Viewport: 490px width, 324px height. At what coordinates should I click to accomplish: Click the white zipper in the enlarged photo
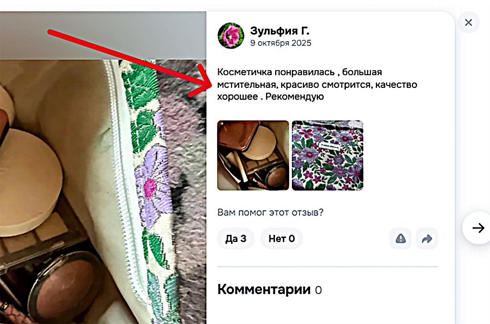click(x=125, y=175)
